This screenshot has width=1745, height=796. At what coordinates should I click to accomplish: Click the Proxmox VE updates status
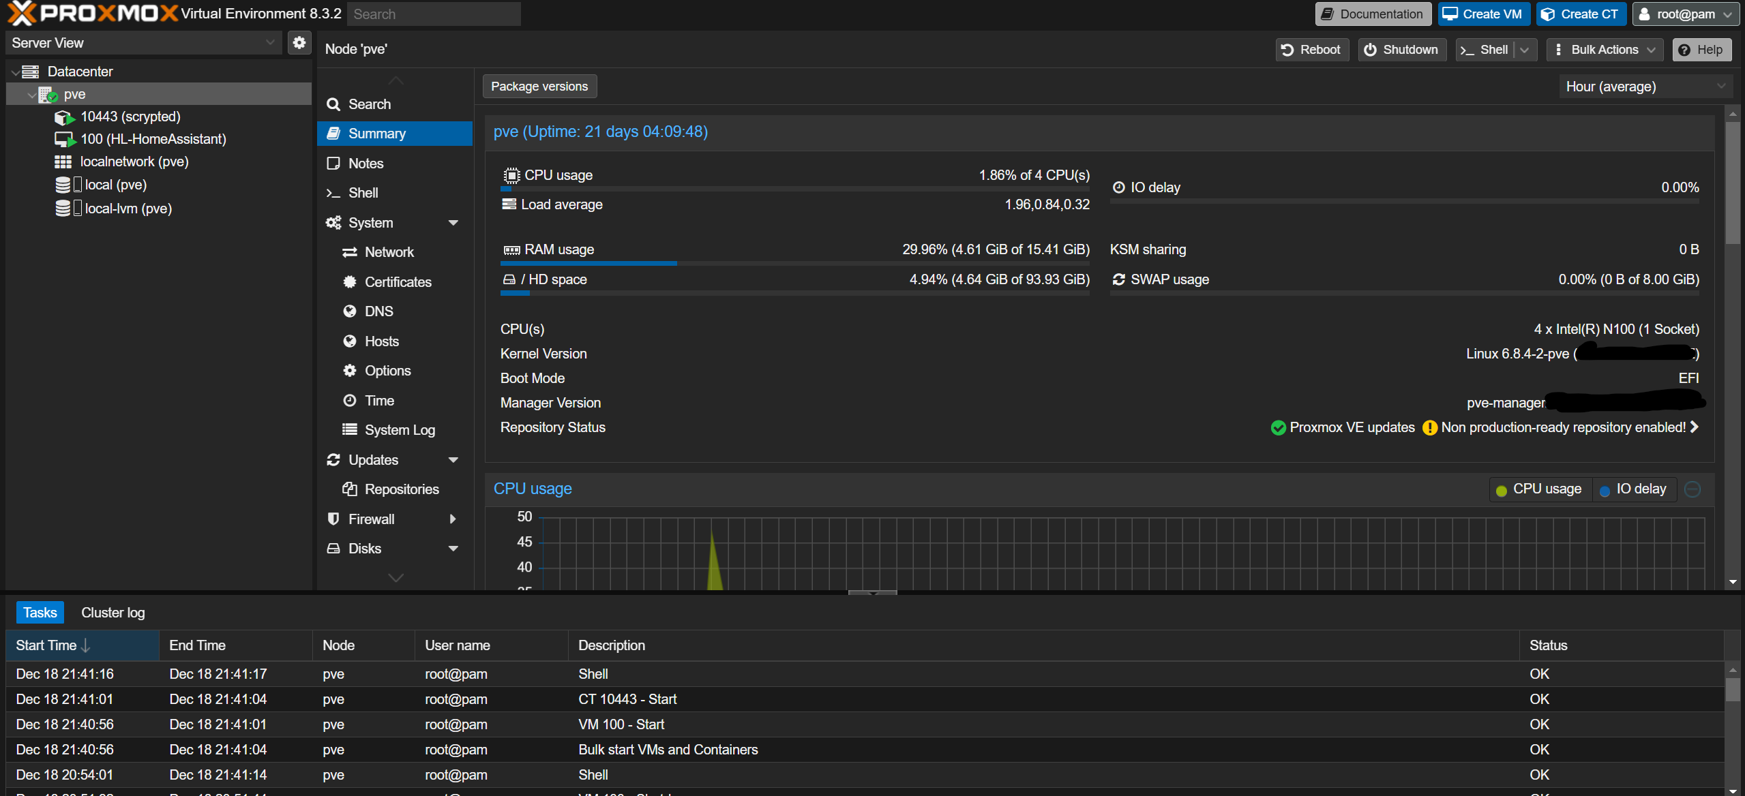click(x=1343, y=427)
